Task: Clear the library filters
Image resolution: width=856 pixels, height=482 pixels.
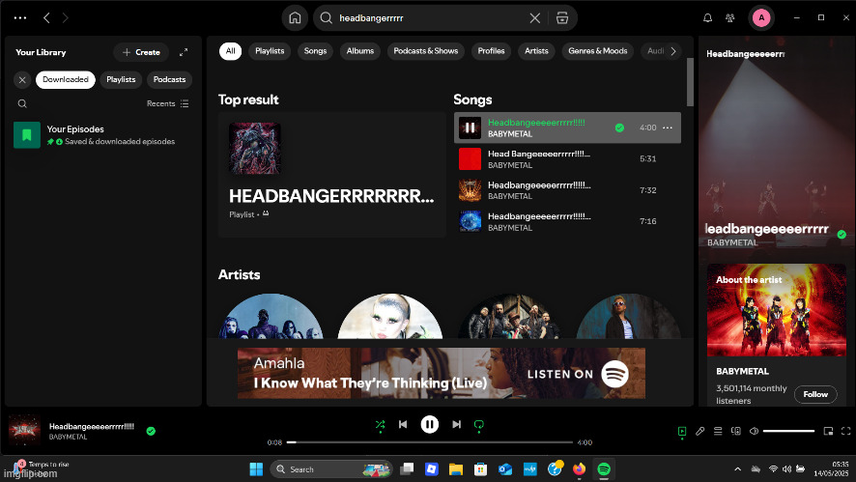Action: click(x=22, y=80)
